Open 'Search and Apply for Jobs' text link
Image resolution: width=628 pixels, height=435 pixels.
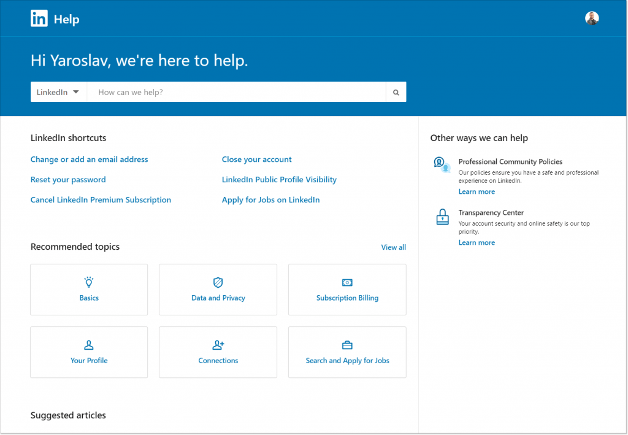(347, 360)
